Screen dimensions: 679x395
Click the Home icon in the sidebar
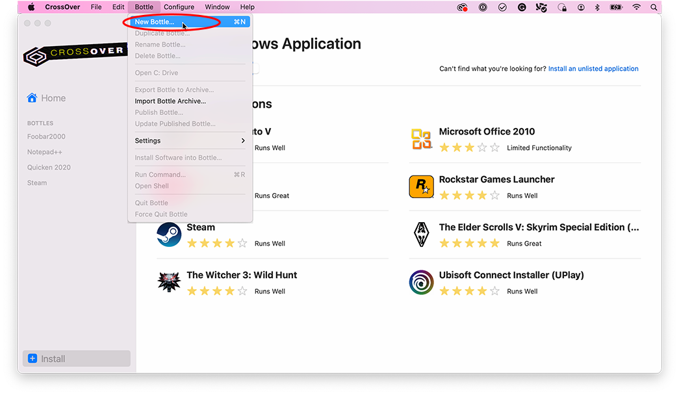coord(31,97)
